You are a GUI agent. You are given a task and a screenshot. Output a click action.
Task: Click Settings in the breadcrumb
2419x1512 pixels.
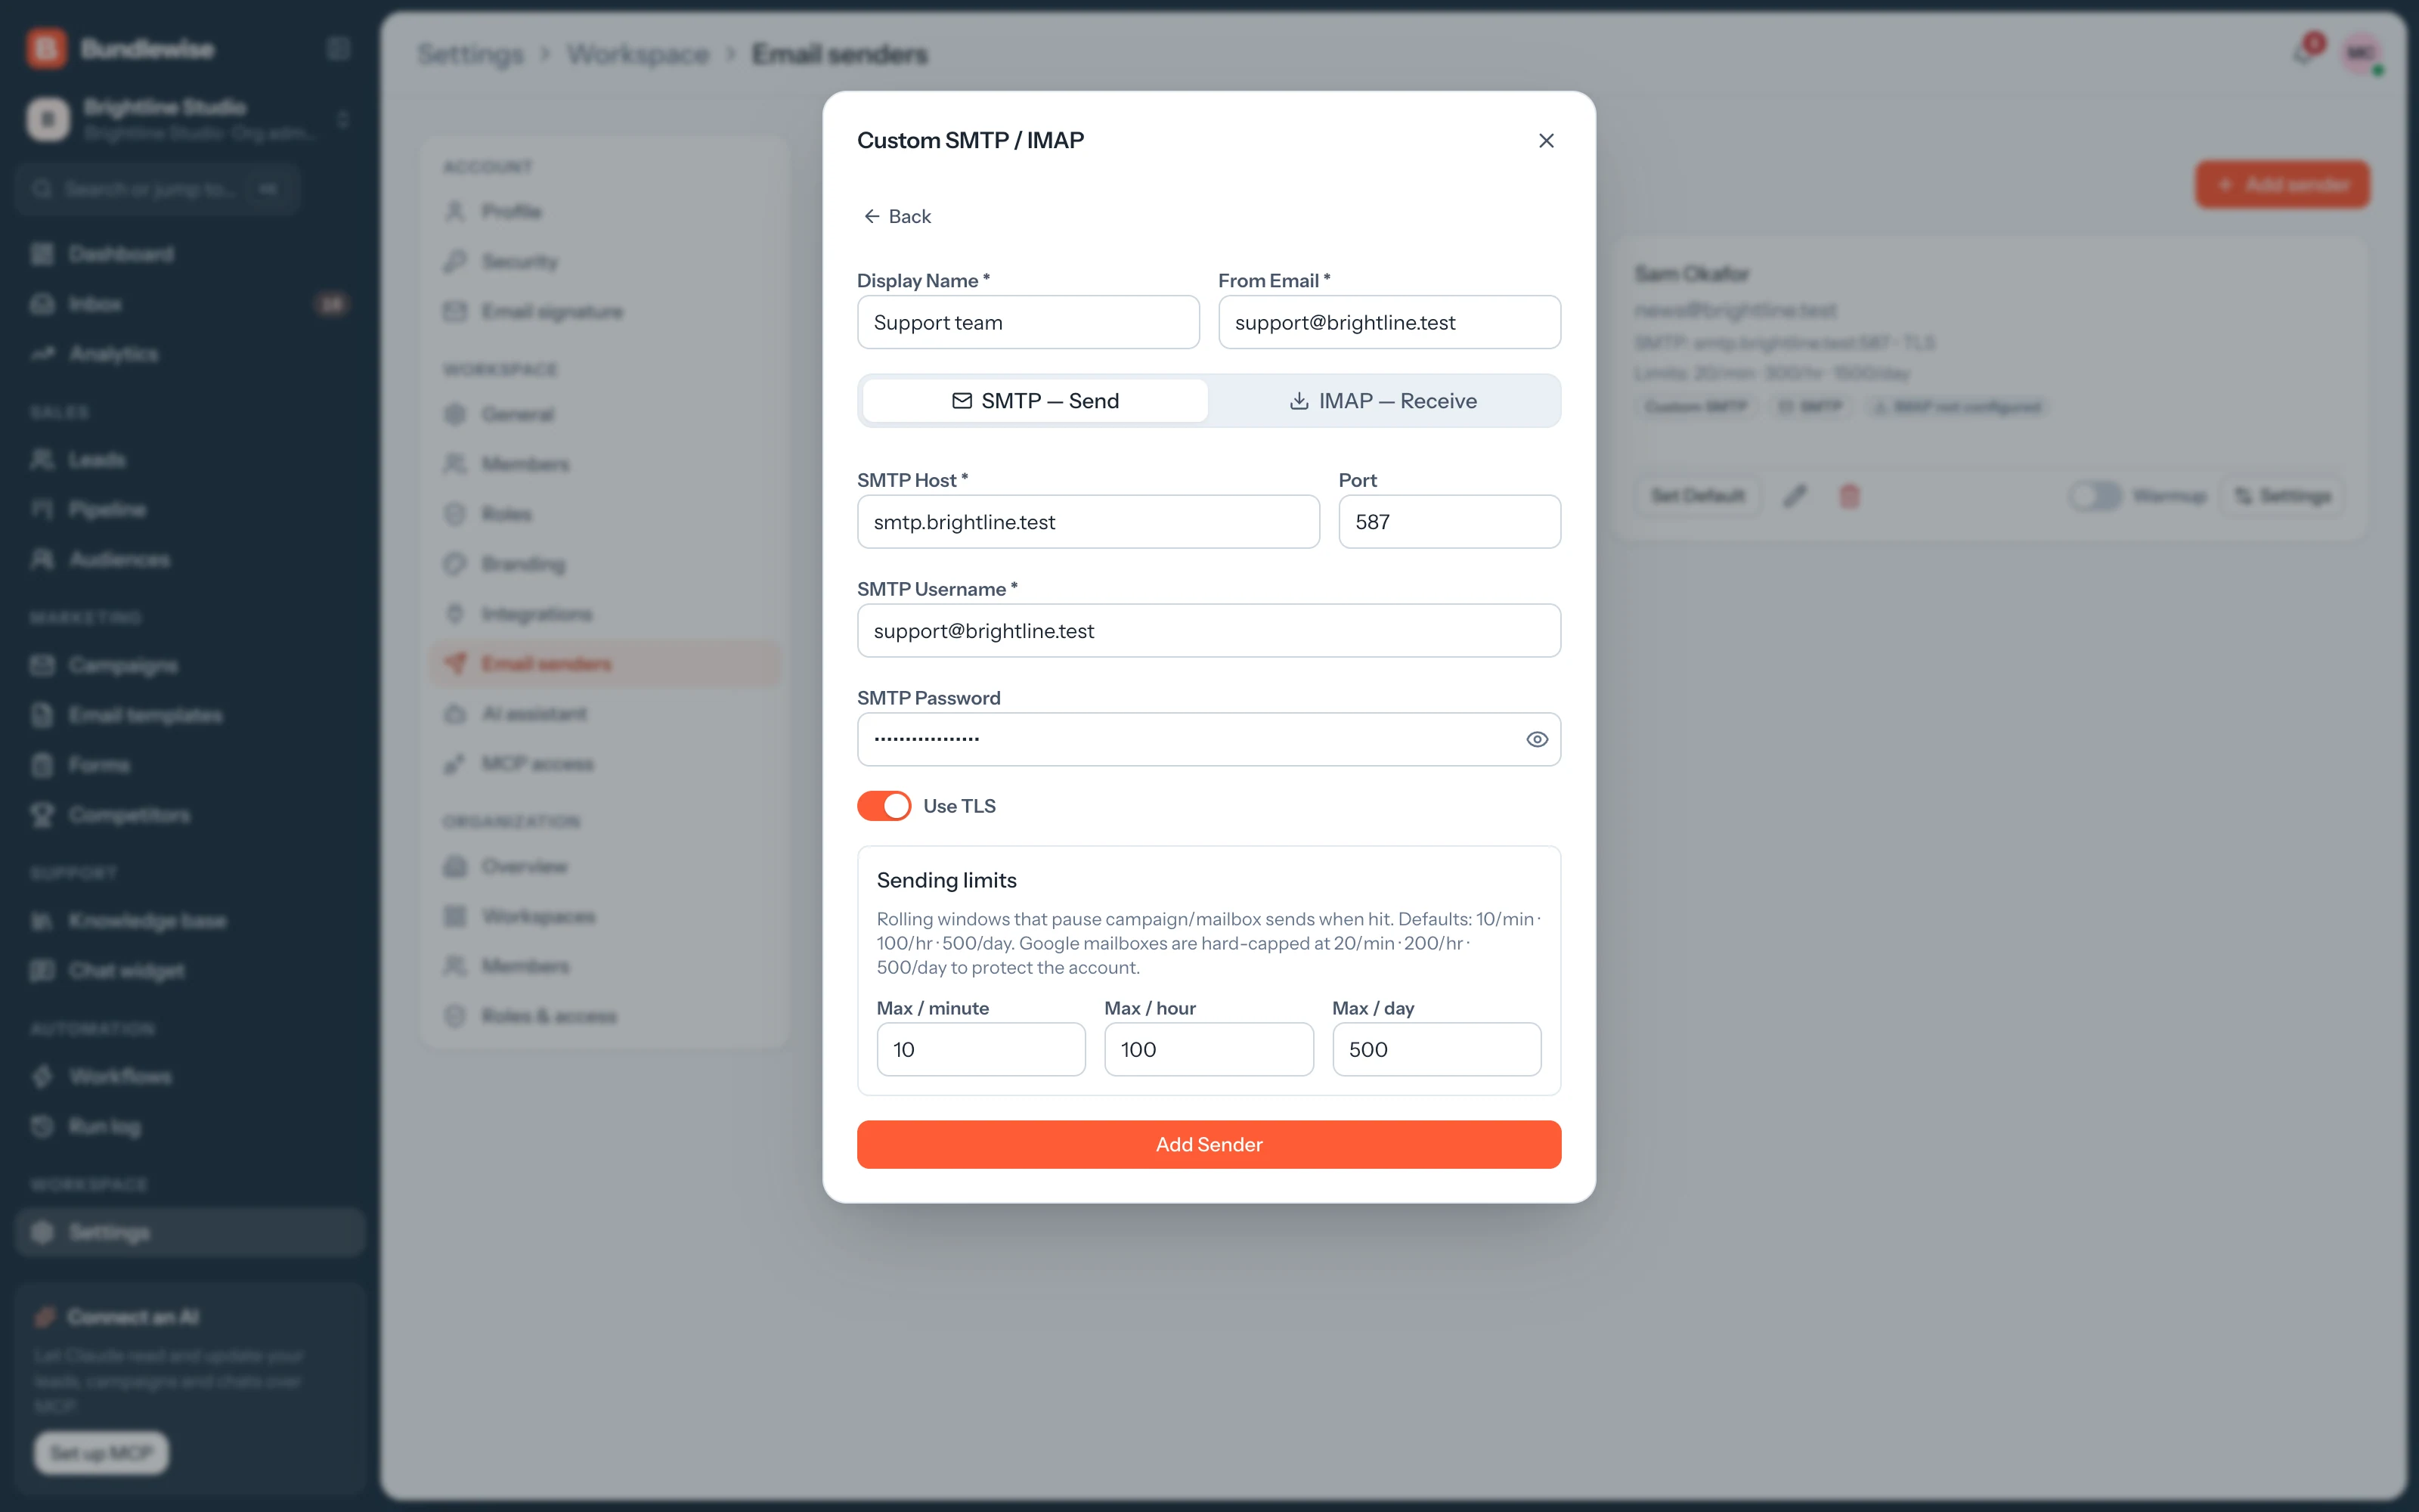(x=469, y=54)
